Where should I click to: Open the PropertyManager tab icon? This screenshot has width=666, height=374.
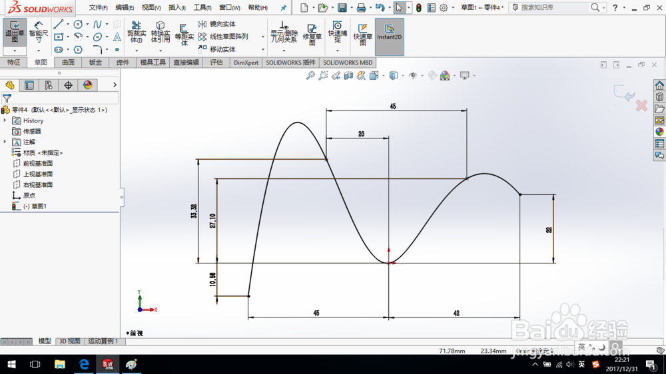[x=29, y=85]
